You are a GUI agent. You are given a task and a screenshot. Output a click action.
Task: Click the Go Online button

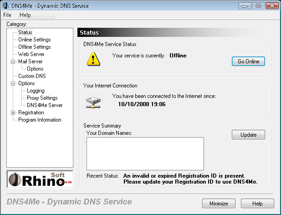pyautogui.click(x=248, y=61)
